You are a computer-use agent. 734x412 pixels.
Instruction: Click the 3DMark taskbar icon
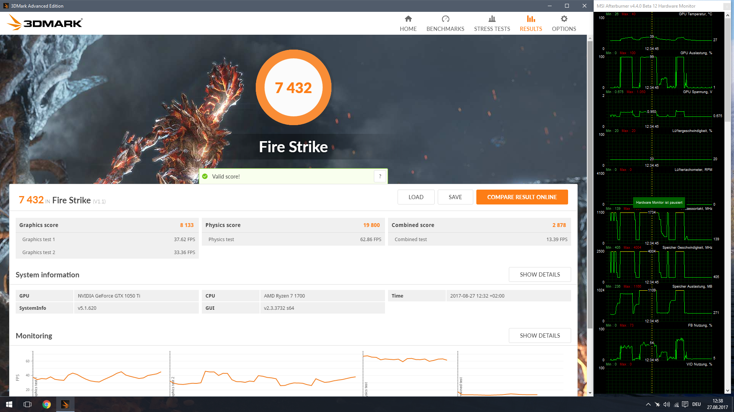[x=65, y=404]
